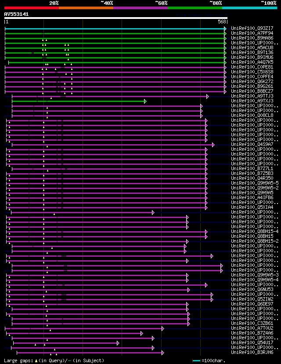This screenshot has height=364, width=281.
Task: Click the arrowhead ending A9TTJ3 alignment
Action: click(208, 96)
